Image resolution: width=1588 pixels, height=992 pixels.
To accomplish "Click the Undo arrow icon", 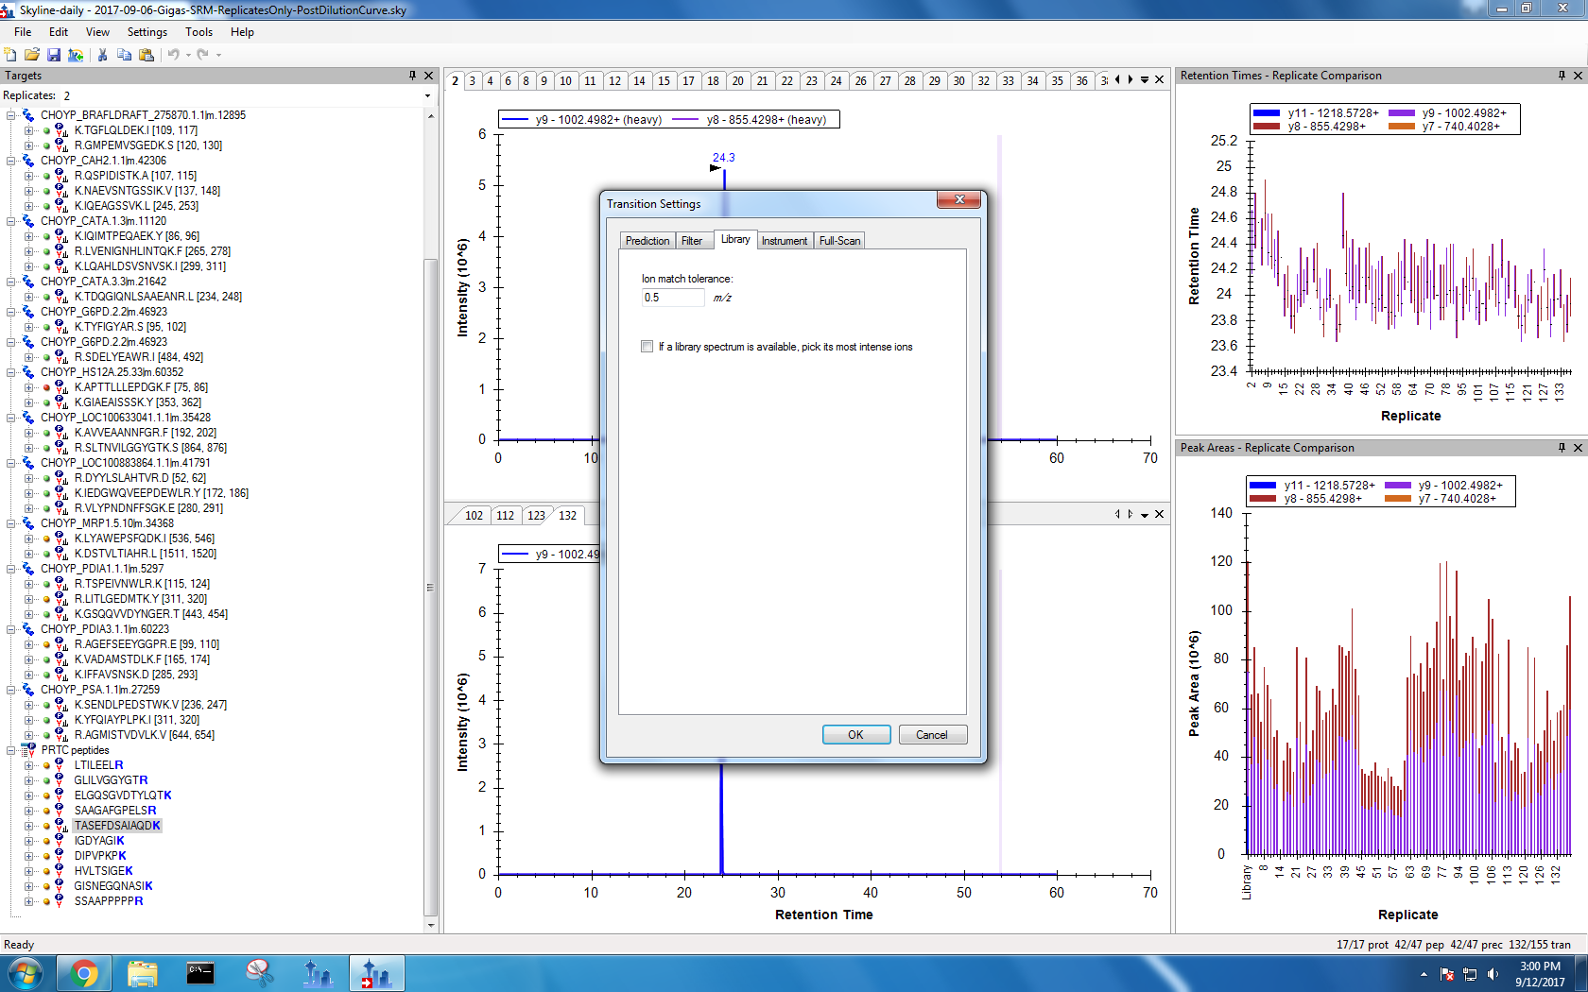I will tap(173, 55).
